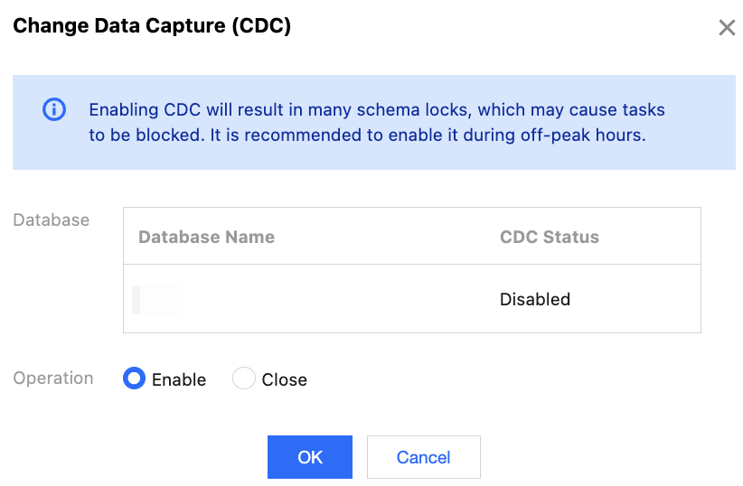Viewport: 743px width, 486px height.
Task: Click the Database field label
Action: [x=52, y=220]
